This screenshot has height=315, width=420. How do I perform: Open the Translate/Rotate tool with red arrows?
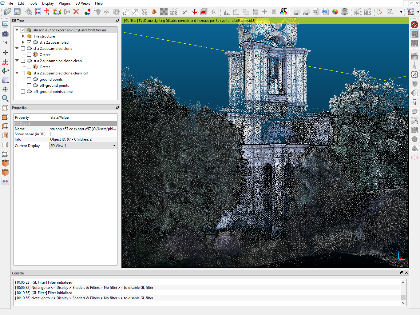click(x=194, y=12)
